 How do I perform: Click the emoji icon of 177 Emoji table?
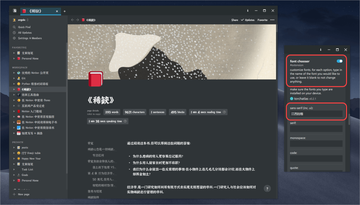coord(19,153)
